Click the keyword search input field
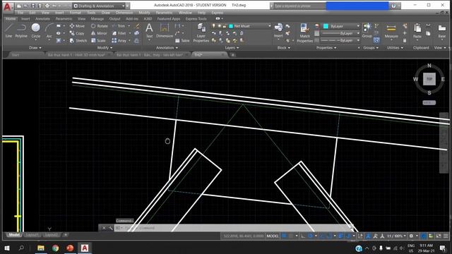This screenshot has width=452, height=254. click(299, 6)
